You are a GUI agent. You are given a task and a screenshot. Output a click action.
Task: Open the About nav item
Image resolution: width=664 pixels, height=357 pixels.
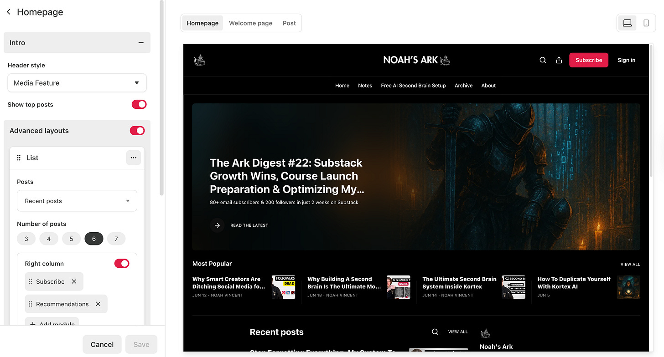click(x=488, y=86)
